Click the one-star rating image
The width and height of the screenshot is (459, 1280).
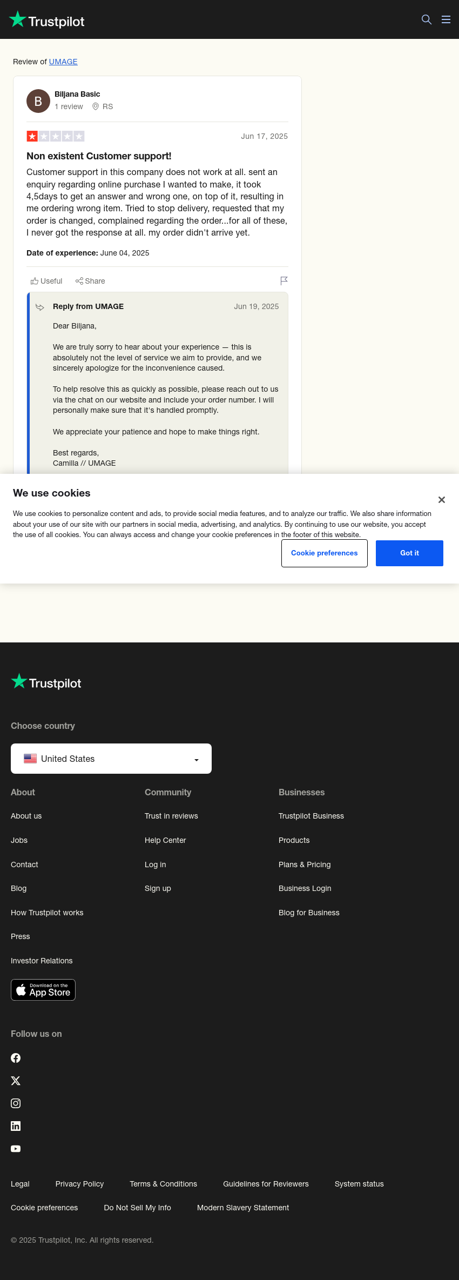click(x=56, y=136)
